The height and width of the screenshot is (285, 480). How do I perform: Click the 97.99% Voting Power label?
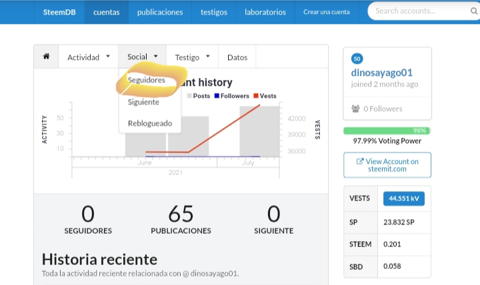[387, 141]
